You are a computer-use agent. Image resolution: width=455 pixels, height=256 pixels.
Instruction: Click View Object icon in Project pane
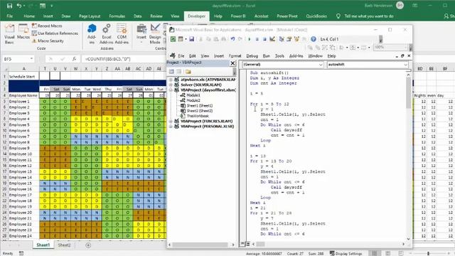tap(179, 72)
